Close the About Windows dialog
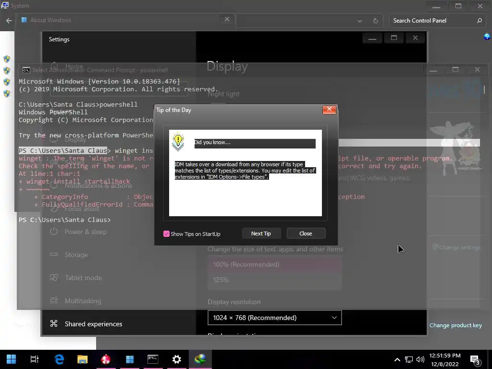492x369 pixels. point(227,19)
